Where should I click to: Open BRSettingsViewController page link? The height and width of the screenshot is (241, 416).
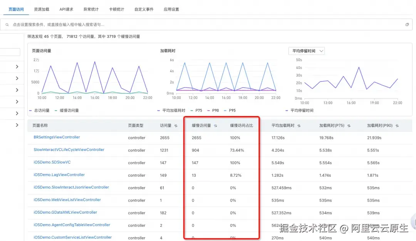coord(57,137)
